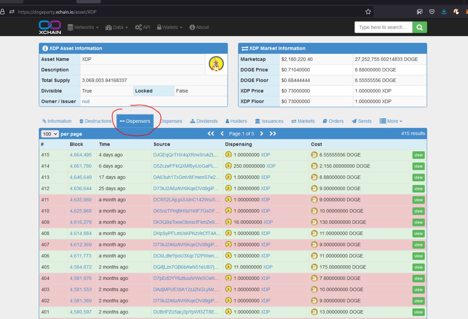Switch to the Dividends tab

tap(204, 121)
